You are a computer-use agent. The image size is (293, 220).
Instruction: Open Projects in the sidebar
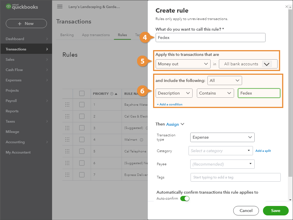(x=26, y=90)
